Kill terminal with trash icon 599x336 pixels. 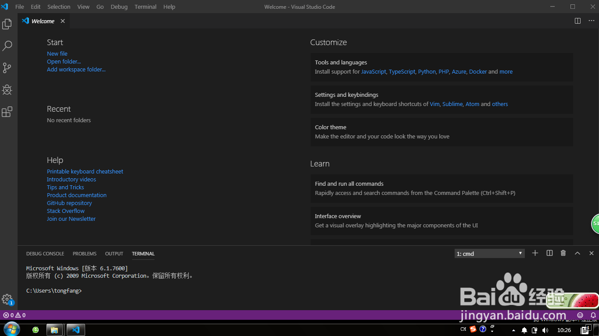coord(563,253)
